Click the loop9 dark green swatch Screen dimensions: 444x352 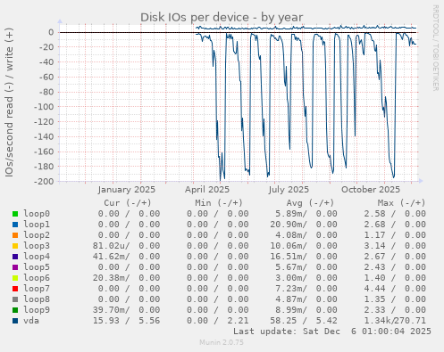point(15,310)
